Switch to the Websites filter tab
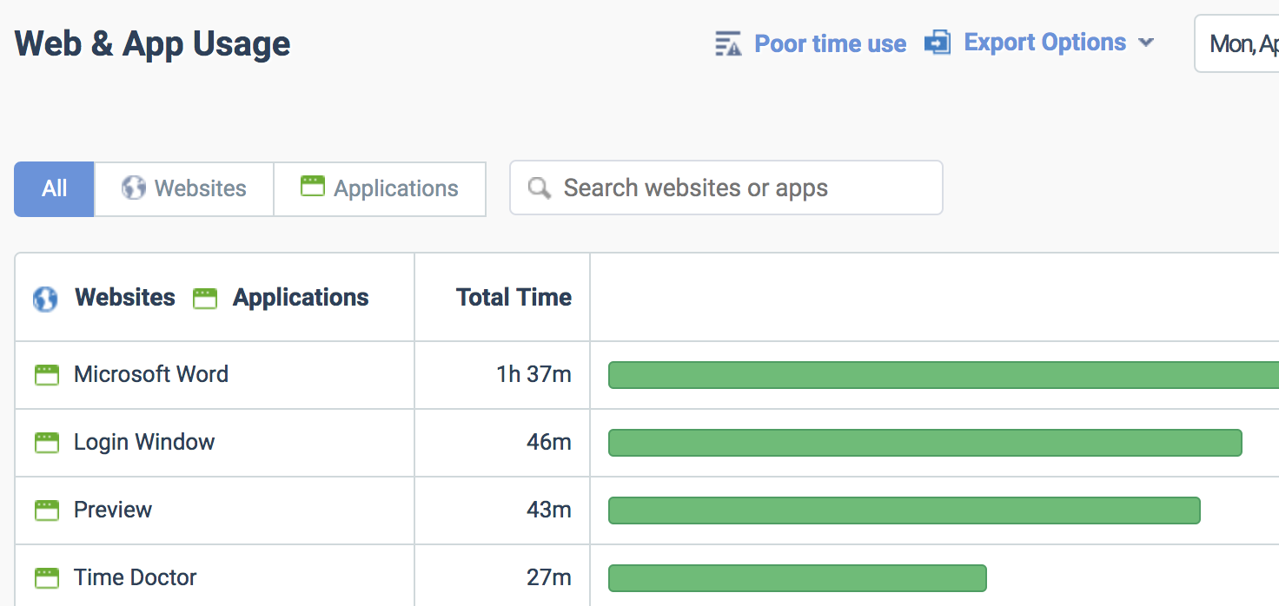This screenshot has width=1279, height=606. pyautogui.click(x=184, y=188)
